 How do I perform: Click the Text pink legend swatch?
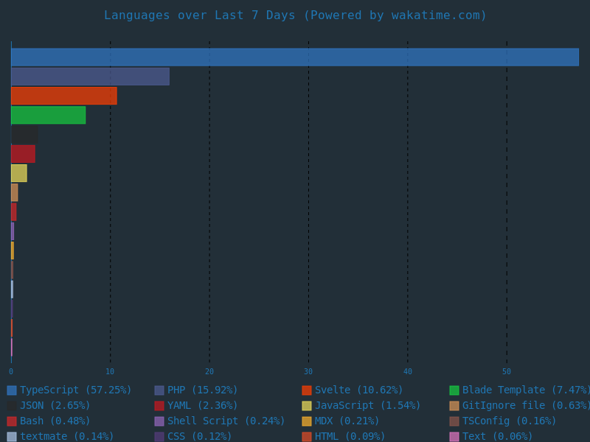tap(454, 437)
